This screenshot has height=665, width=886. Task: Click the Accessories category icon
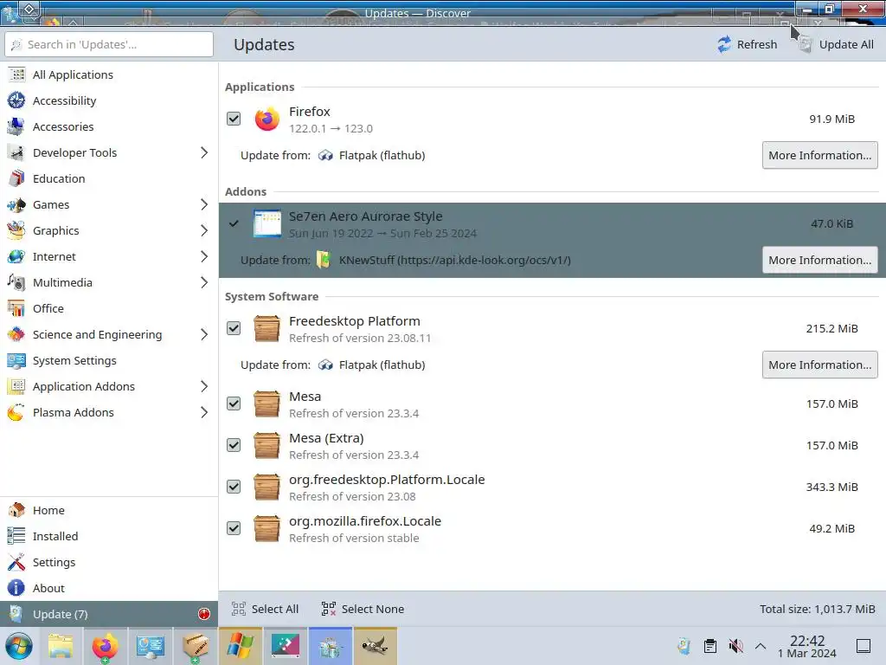pyautogui.click(x=16, y=126)
